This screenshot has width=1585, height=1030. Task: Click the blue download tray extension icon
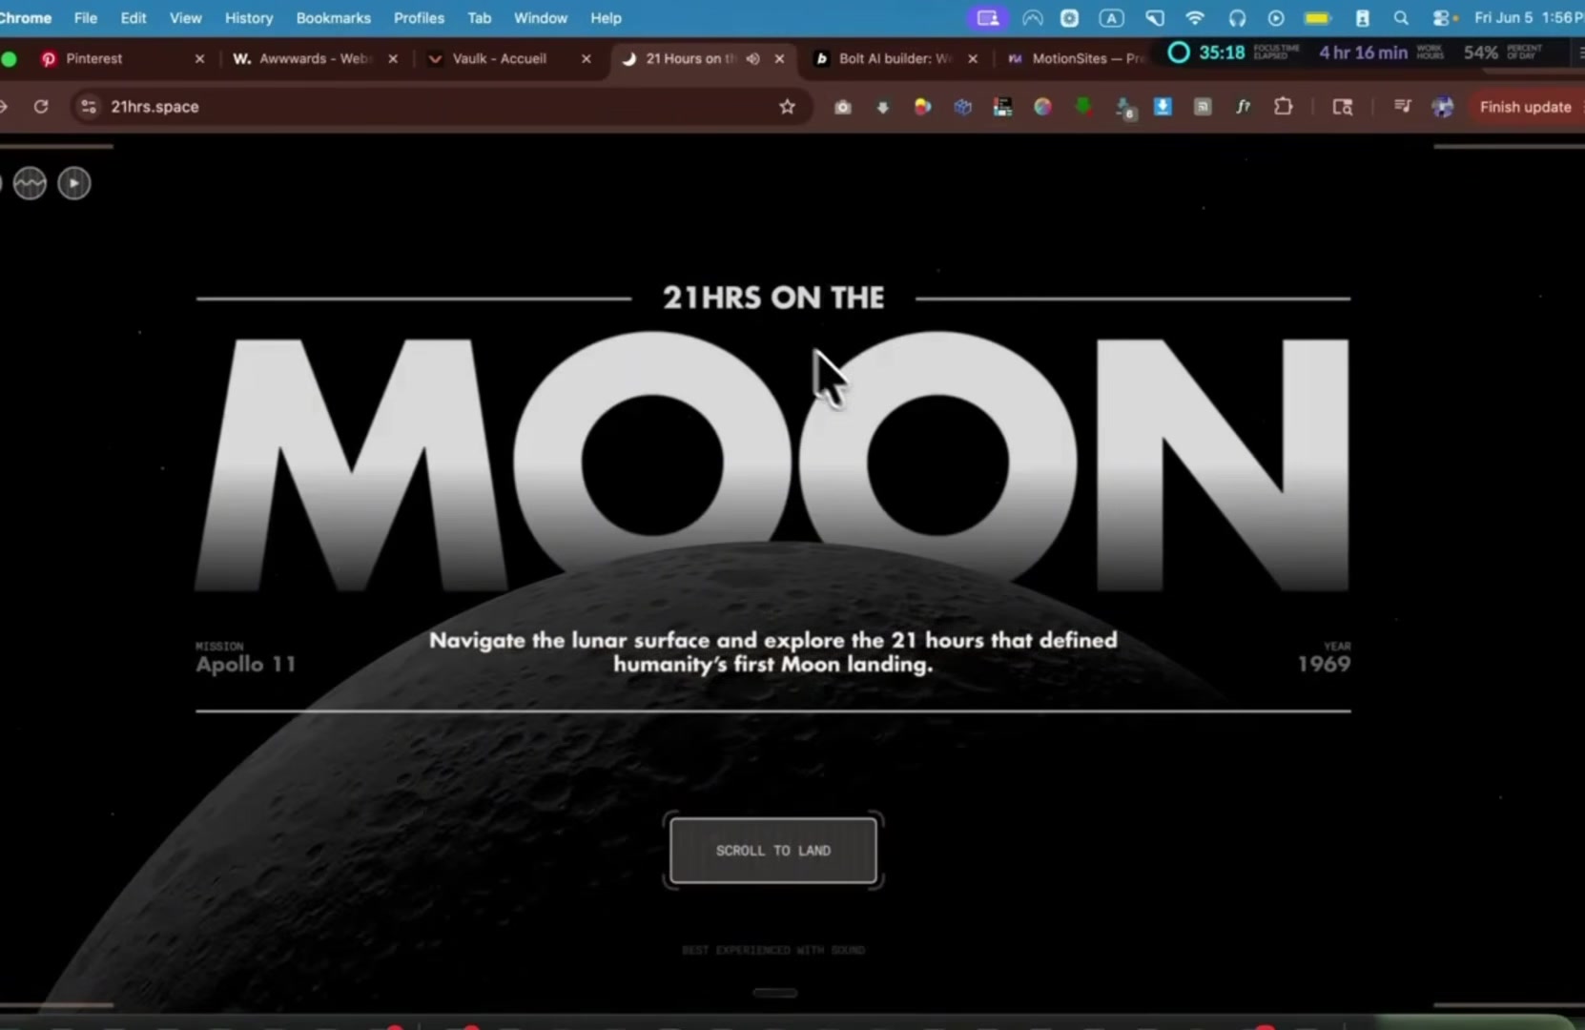1163,106
